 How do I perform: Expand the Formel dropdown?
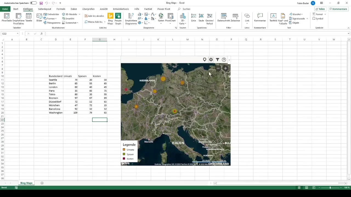coord(325,14)
